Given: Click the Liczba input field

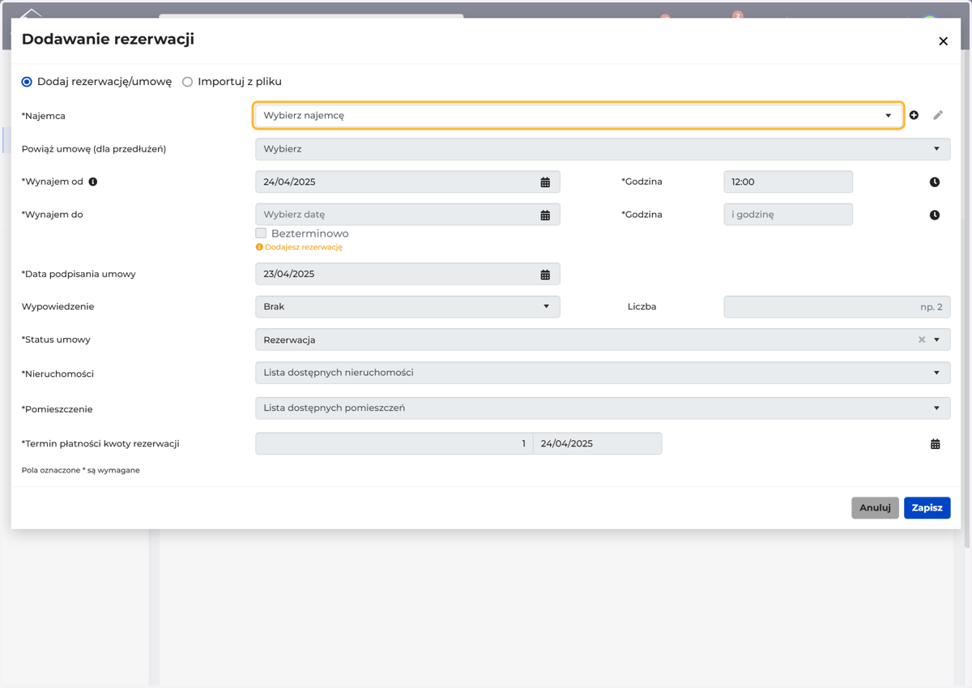Looking at the screenshot, I should (x=837, y=306).
